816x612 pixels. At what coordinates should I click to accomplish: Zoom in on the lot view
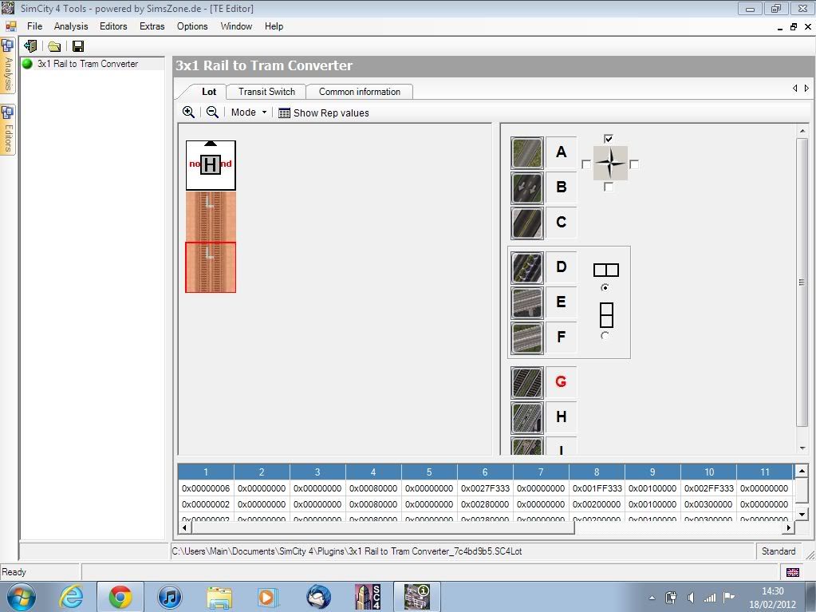[x=188, y=112]
